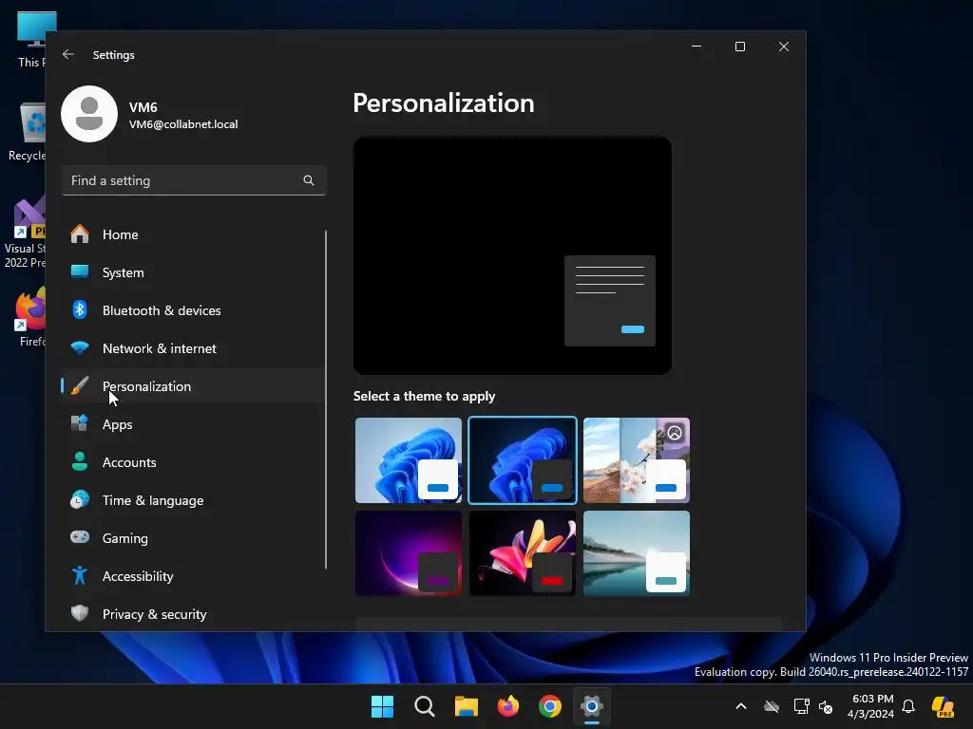Click the Personalization paintbrush icon
This screenshot has height=729, width=973.
click(80, 385)
